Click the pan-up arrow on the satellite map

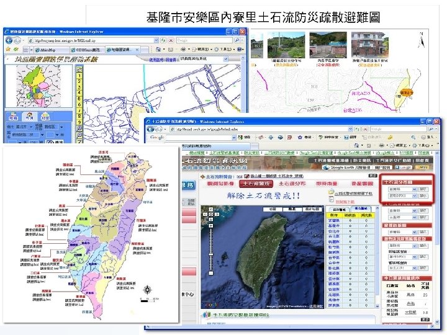point(211,209)
